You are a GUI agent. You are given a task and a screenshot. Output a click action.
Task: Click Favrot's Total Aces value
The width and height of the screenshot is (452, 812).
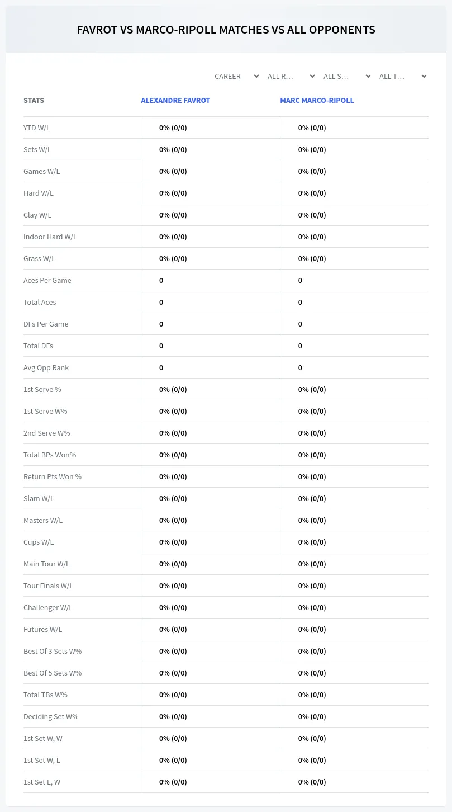(x=161, y=302)
